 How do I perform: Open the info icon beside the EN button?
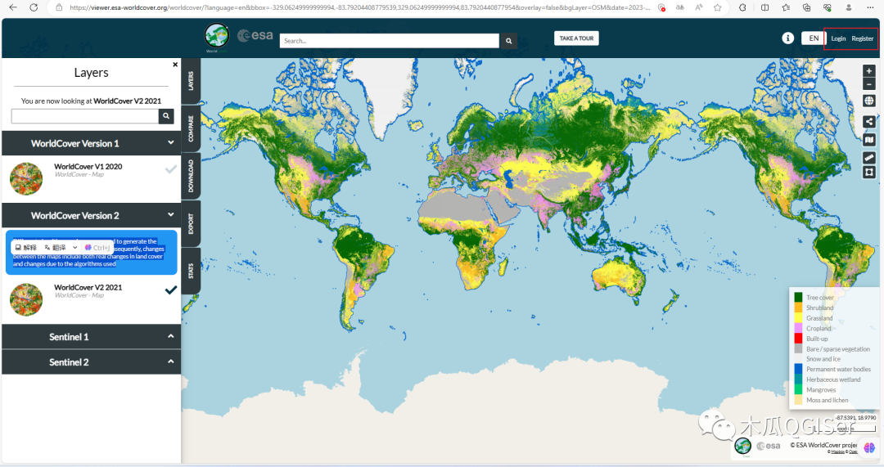(787, 38)
